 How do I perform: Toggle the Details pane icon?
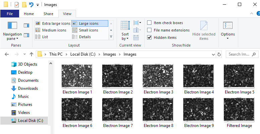(x=26, y=35)
